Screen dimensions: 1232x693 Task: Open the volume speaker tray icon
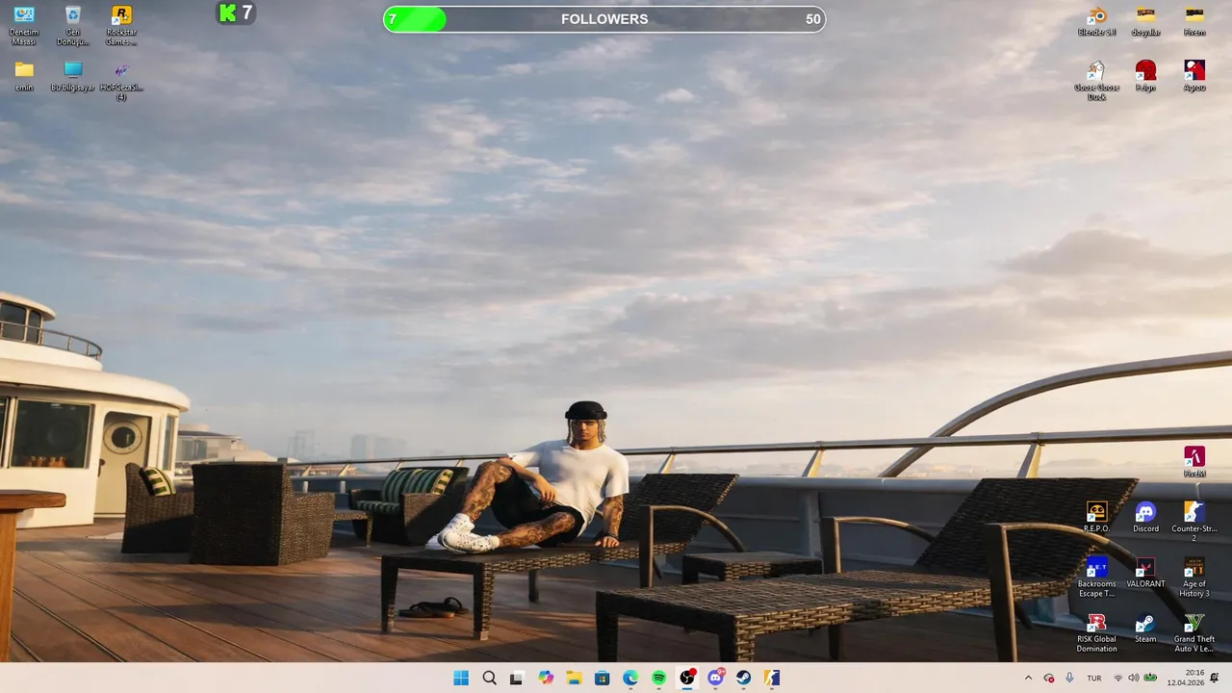[x=1134, y=678]
